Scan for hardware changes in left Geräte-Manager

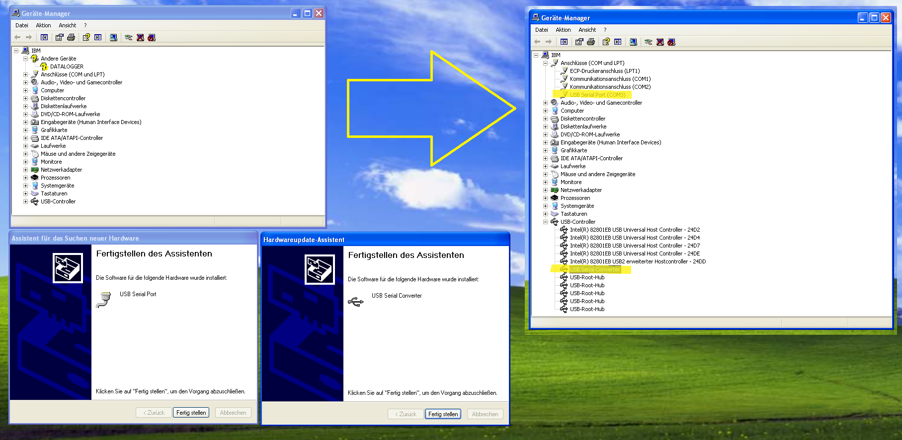pos(113,37)
